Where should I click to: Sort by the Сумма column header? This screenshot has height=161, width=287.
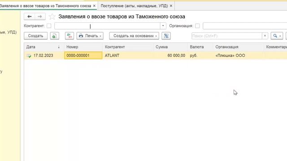pyautogui.click(x=170, y=47)
